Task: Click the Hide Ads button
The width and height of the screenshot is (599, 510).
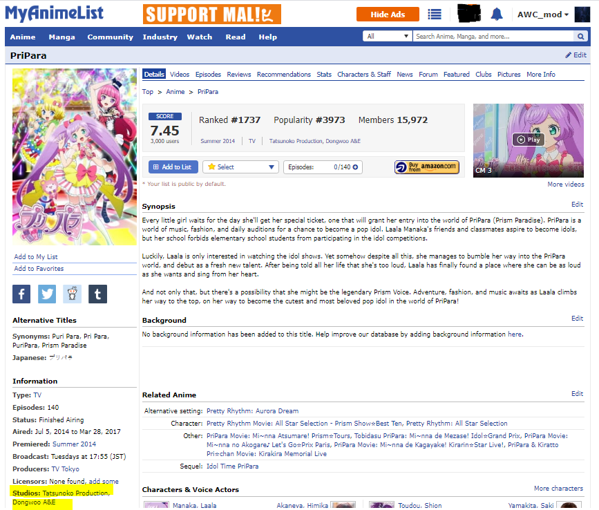Action: coord(388,15)
